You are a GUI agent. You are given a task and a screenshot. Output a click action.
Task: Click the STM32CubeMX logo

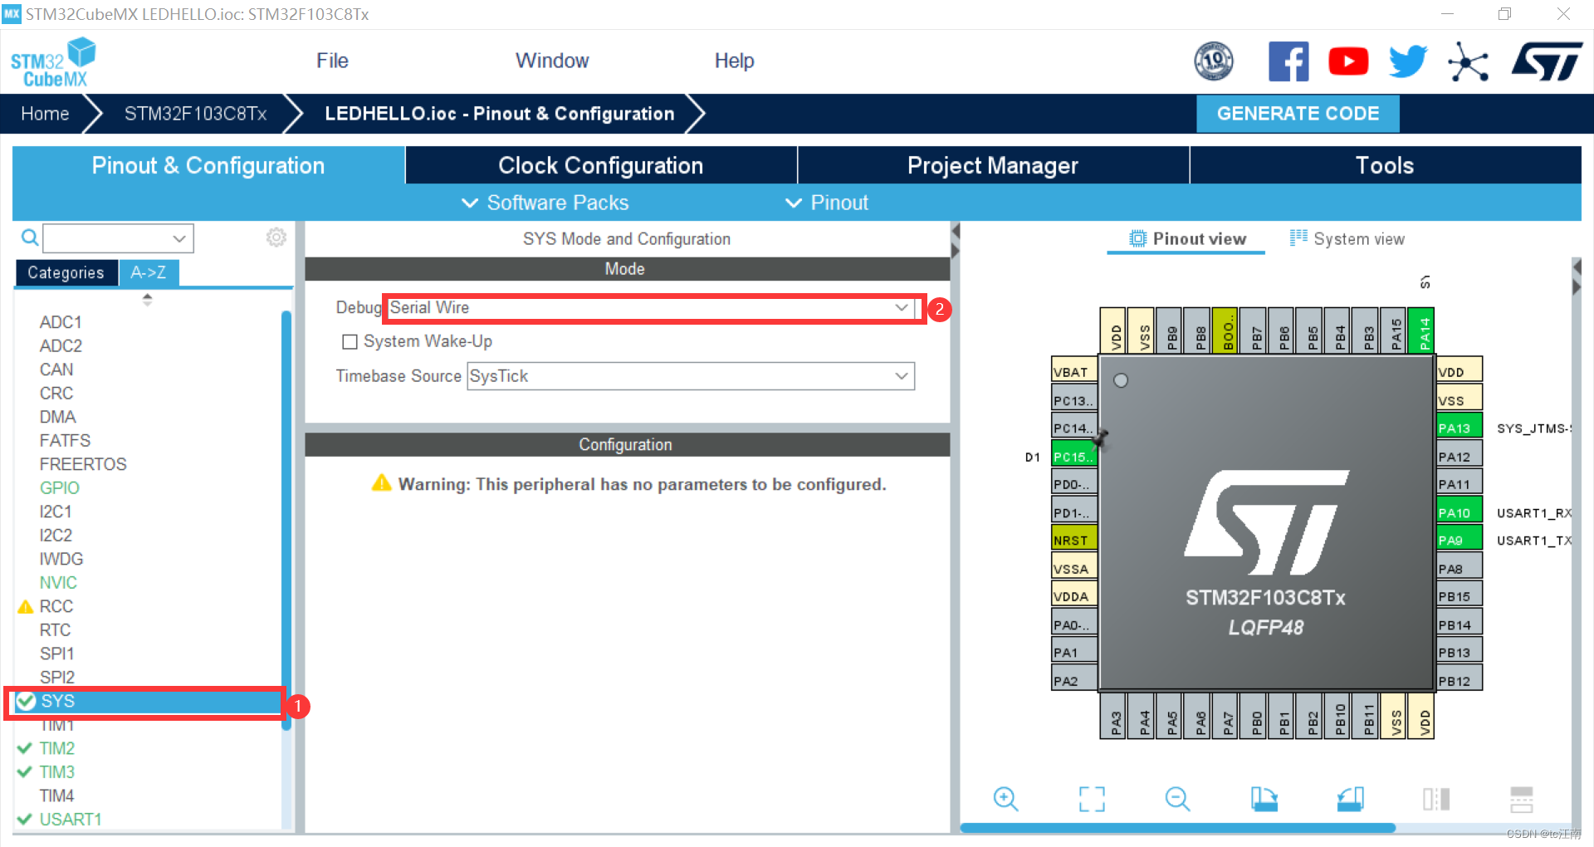[x=53, y=62]
